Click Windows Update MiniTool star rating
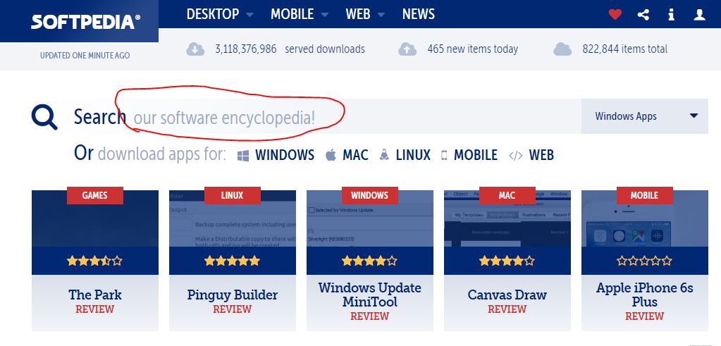This screenshot has height=346, width=721. click(x=370, y=261)
